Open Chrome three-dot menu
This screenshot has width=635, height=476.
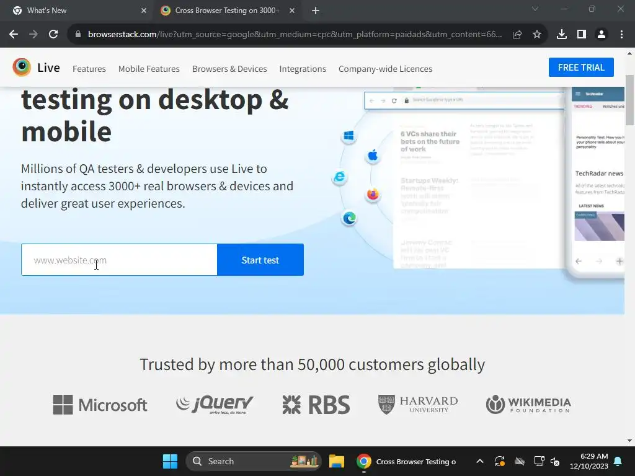click(621, 35)
